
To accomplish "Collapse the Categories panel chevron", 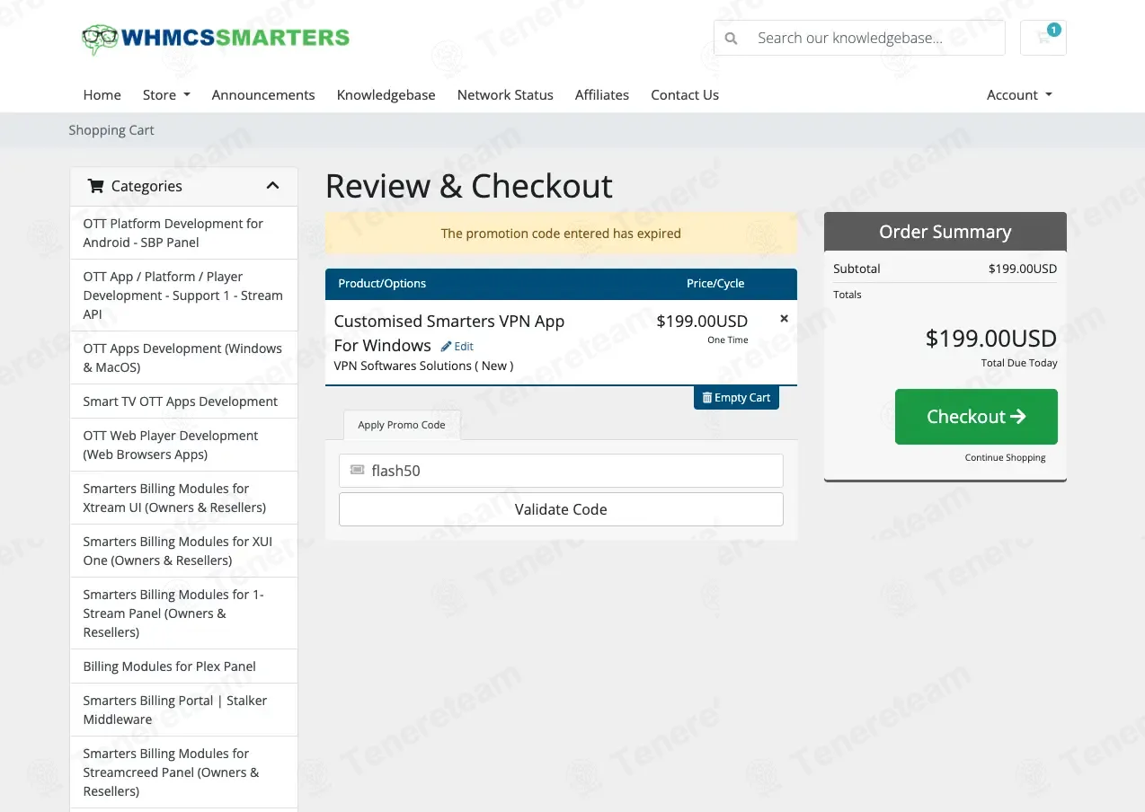I will click(x=272, y=186).
